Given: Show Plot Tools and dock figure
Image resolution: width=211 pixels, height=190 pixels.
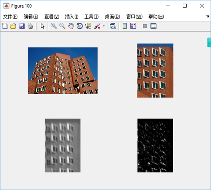Looking at the screenshot, I should [x=153, y=26].
